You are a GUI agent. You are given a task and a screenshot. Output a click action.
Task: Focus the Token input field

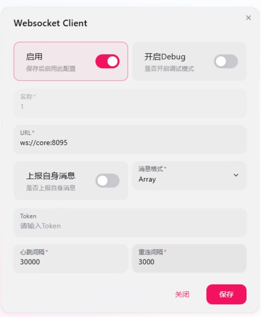[x=130, y=226]
